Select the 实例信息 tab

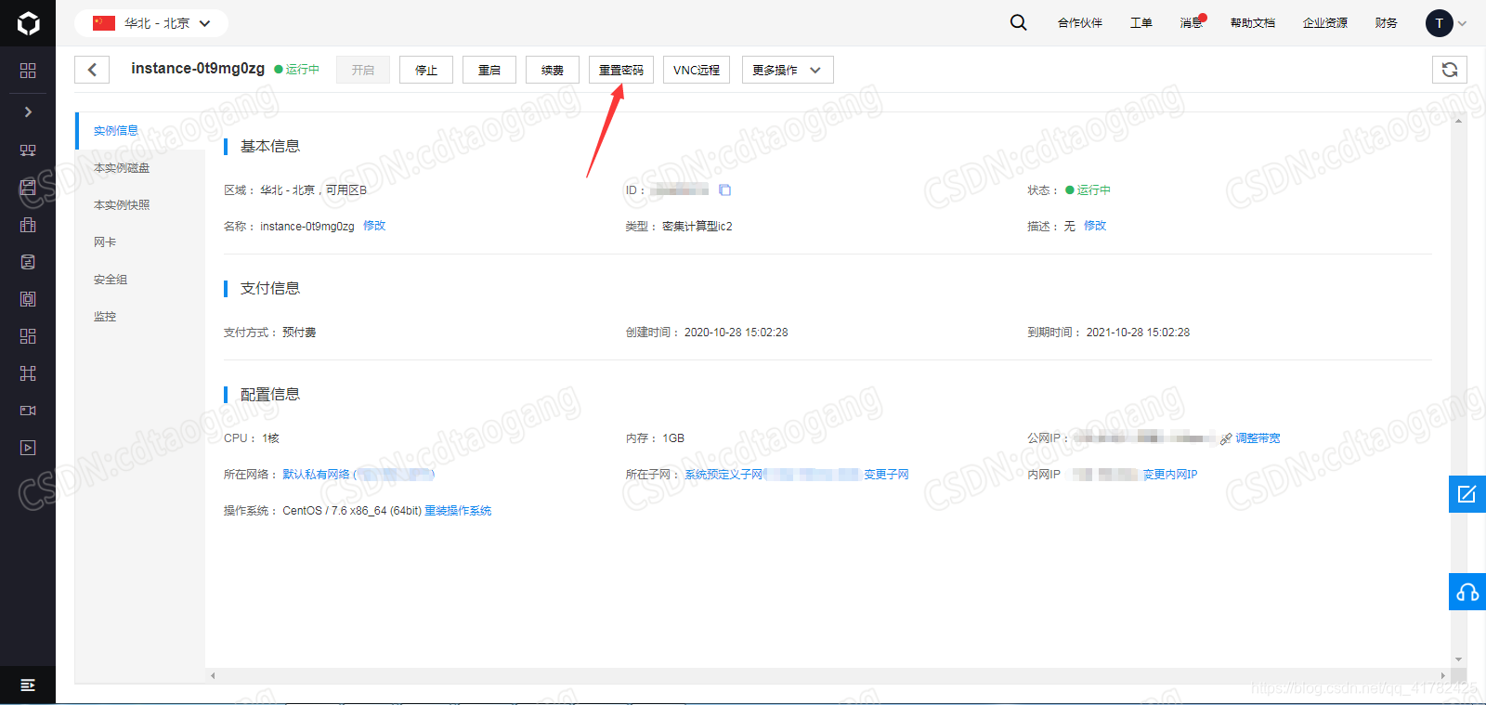(140, 131)
